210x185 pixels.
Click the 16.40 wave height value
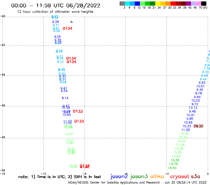pyautogui.click(x=172, y=168)
